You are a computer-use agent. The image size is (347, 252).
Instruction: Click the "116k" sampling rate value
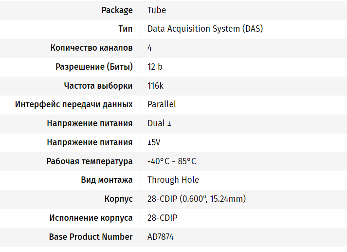pyautogui.click(x=155, y=86)
